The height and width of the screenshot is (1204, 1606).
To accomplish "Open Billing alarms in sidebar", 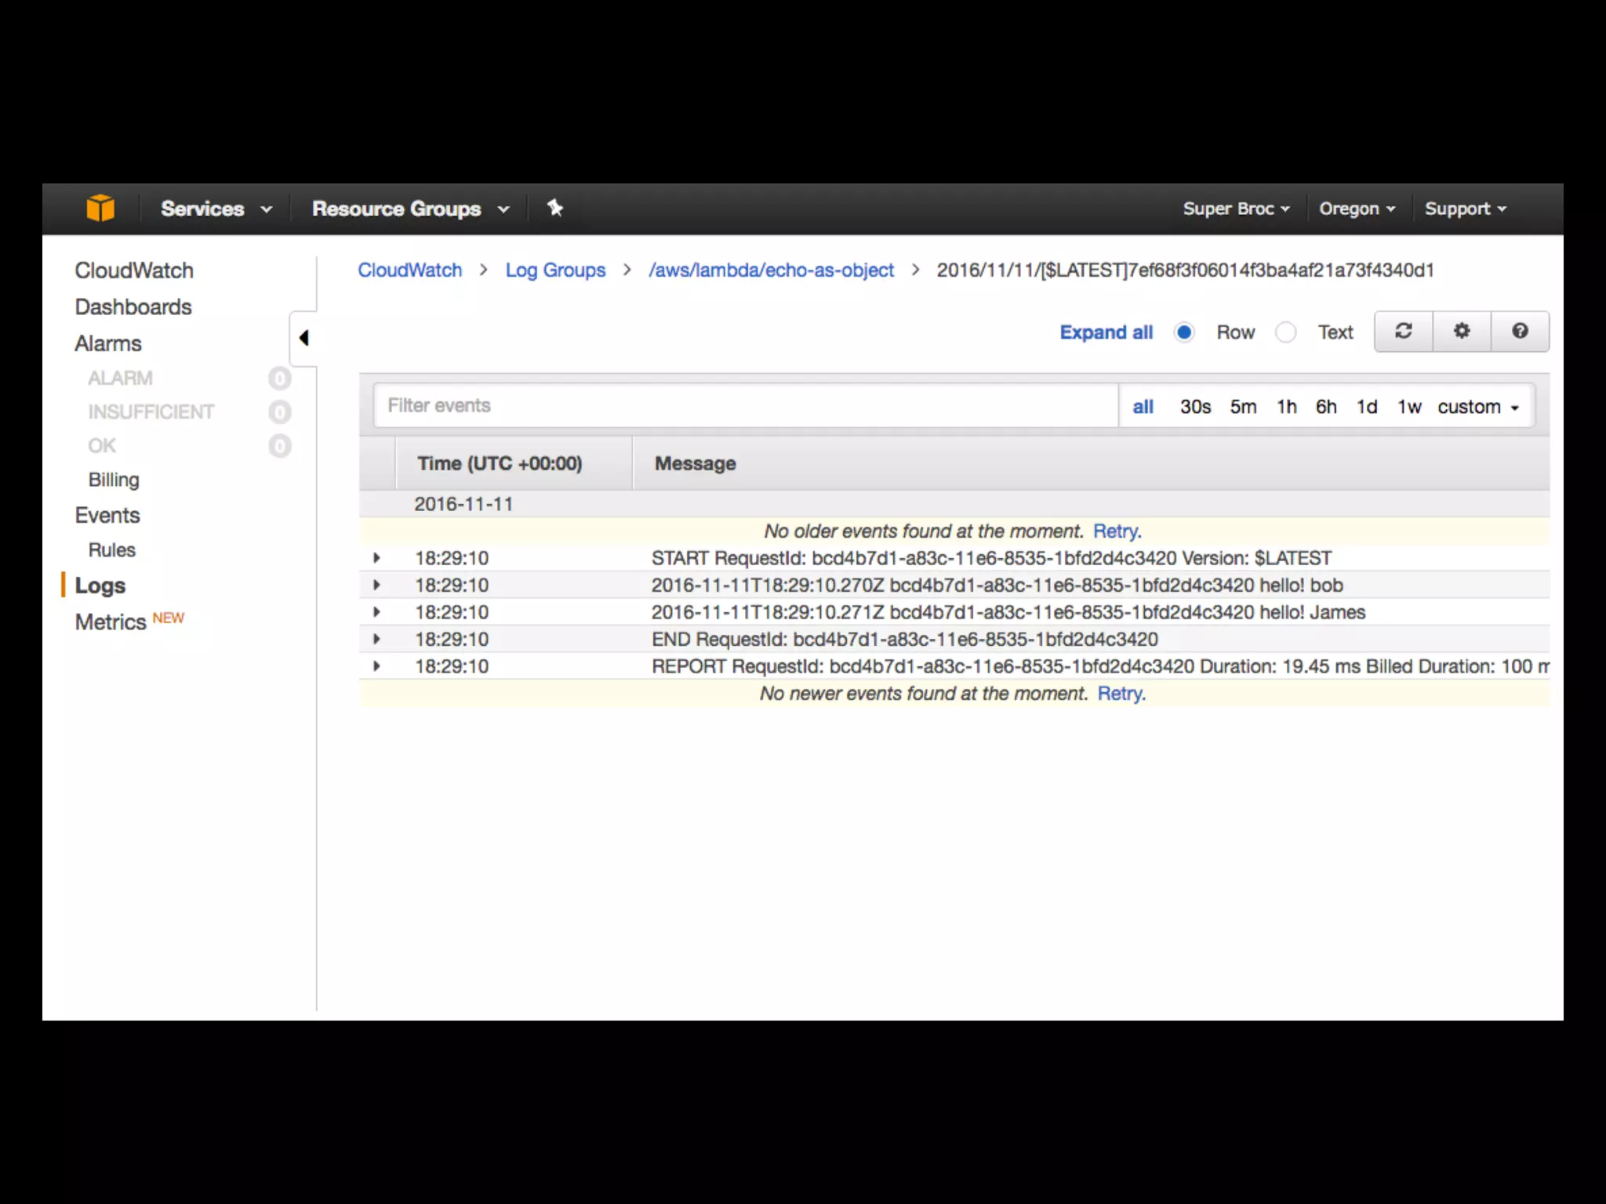I will pyautogui.click(x=114, y=480).
